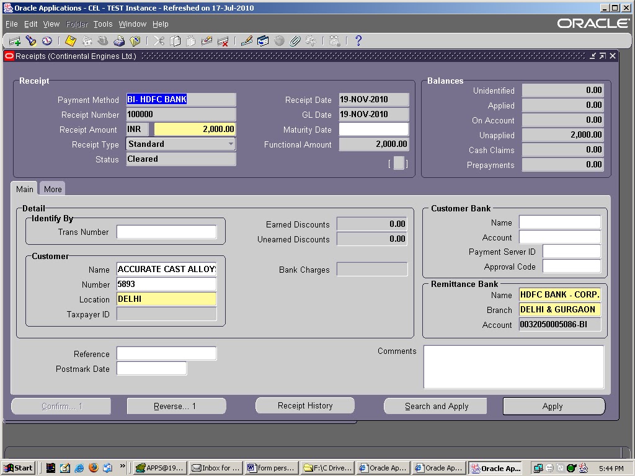Screen dimensions: 635x476
Task: Open the Edit menu
Action: [x=30, y=24]
